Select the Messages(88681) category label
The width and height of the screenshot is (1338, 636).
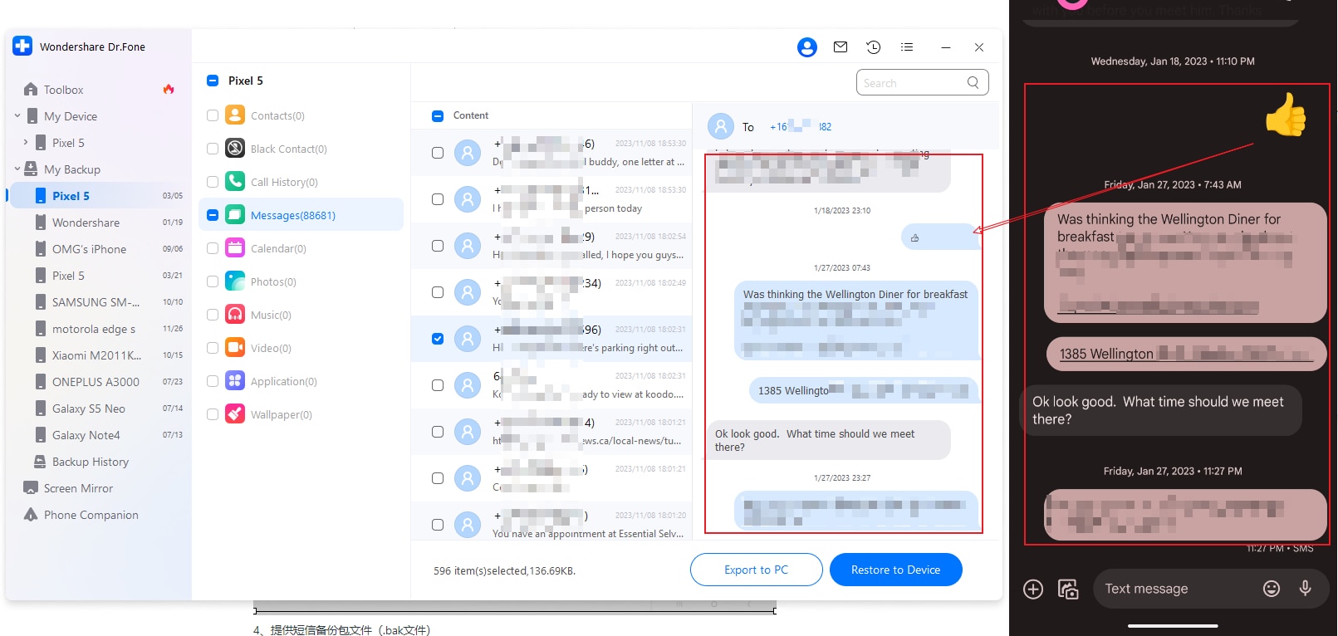pyautogui.click(x=293, y=215)
